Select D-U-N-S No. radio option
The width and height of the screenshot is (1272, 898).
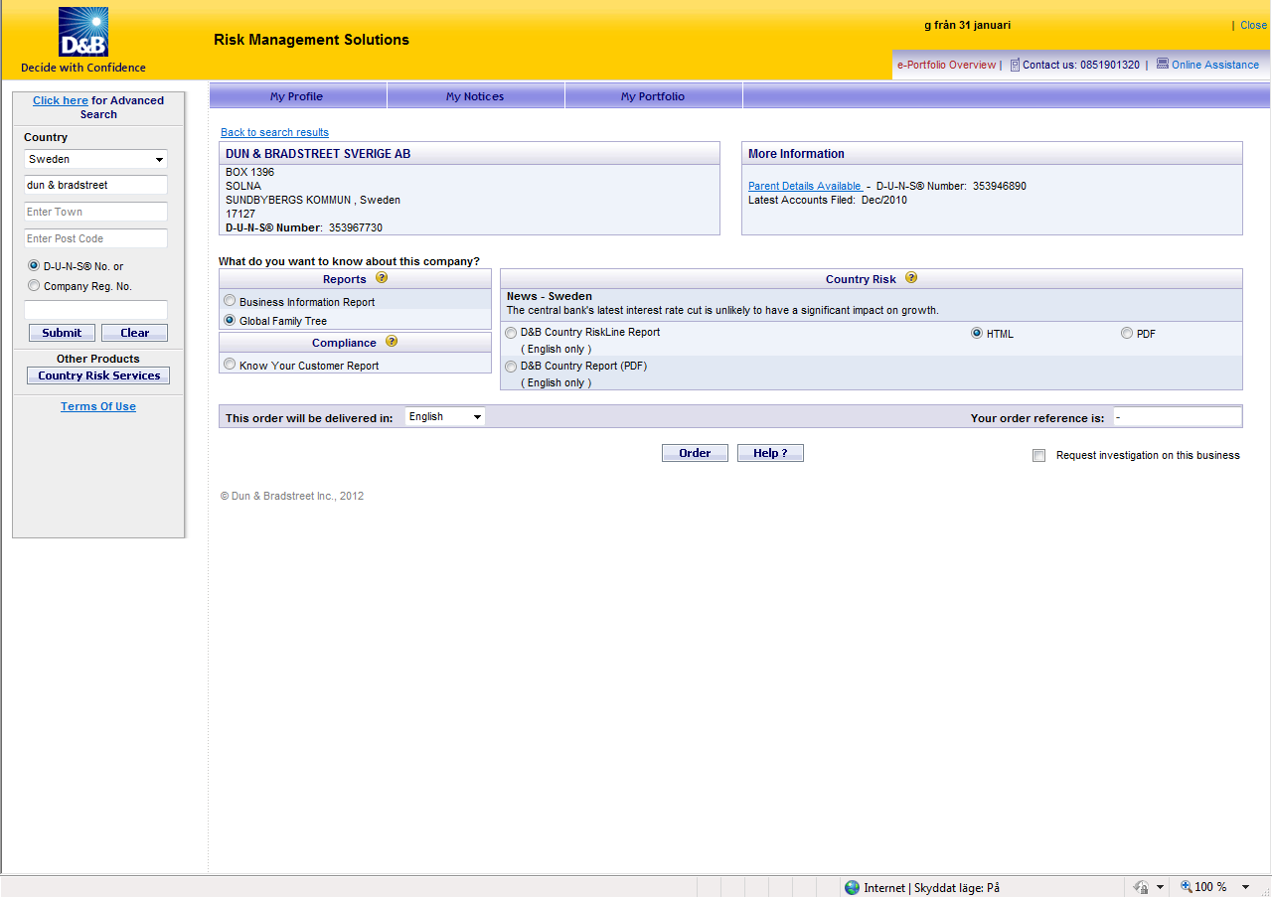(34, 266)
